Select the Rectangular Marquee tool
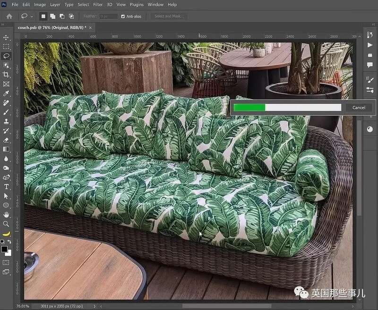The width and height of the screenshot is (378, 310). (x=6, y=46)
